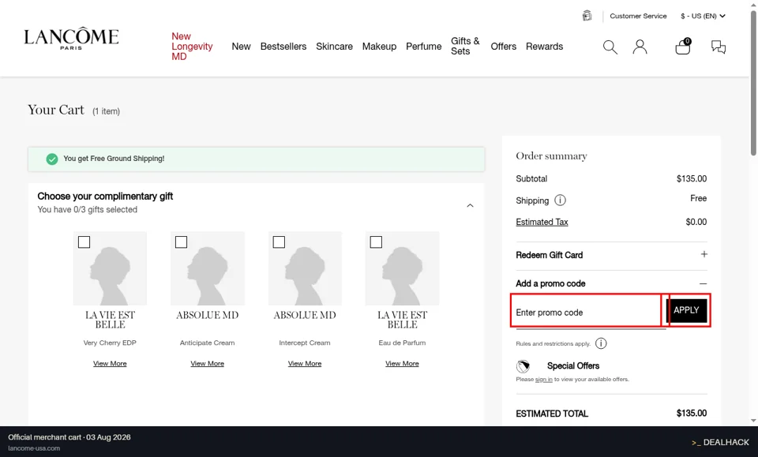This screenshot has height=457, width=758.
Task: Click the Very Cherry EDP gift thumbnail
Action: pos(110,268)
